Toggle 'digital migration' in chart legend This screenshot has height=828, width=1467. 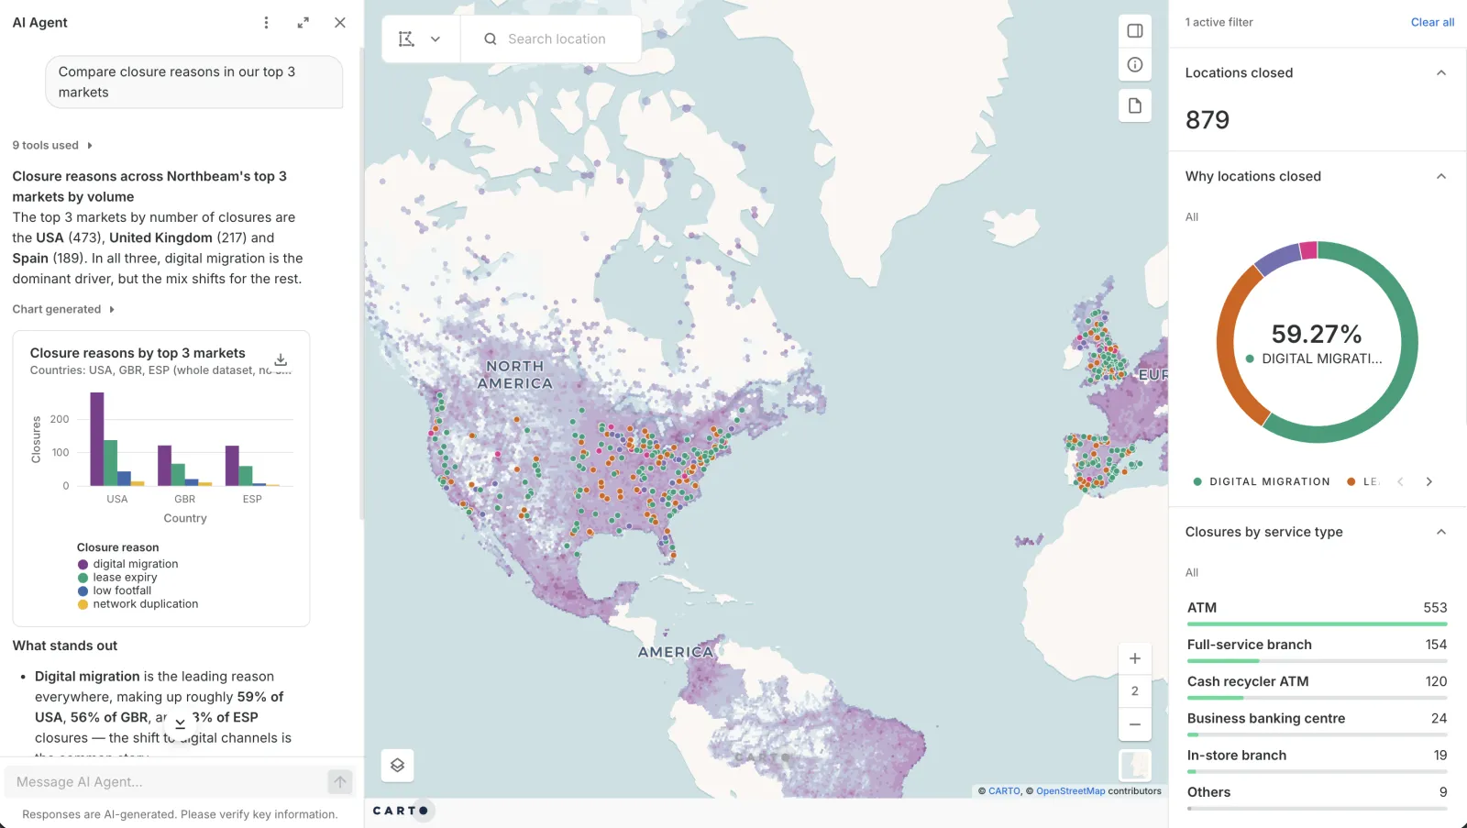pyautogui.click(x=128, y=565)
